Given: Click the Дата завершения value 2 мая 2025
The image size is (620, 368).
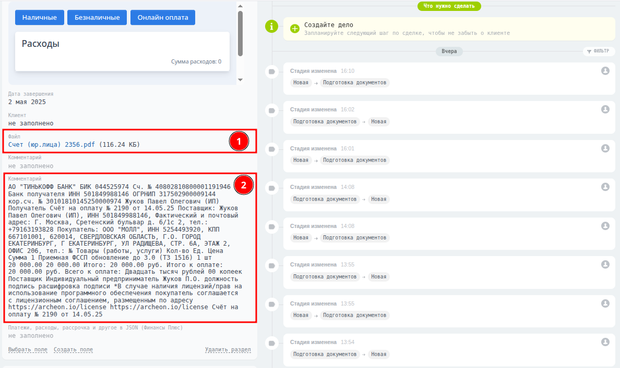Looking at the screenshot, I should (x=27, y=102).
